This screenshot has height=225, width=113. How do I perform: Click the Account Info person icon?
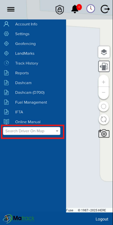[6, 24]
